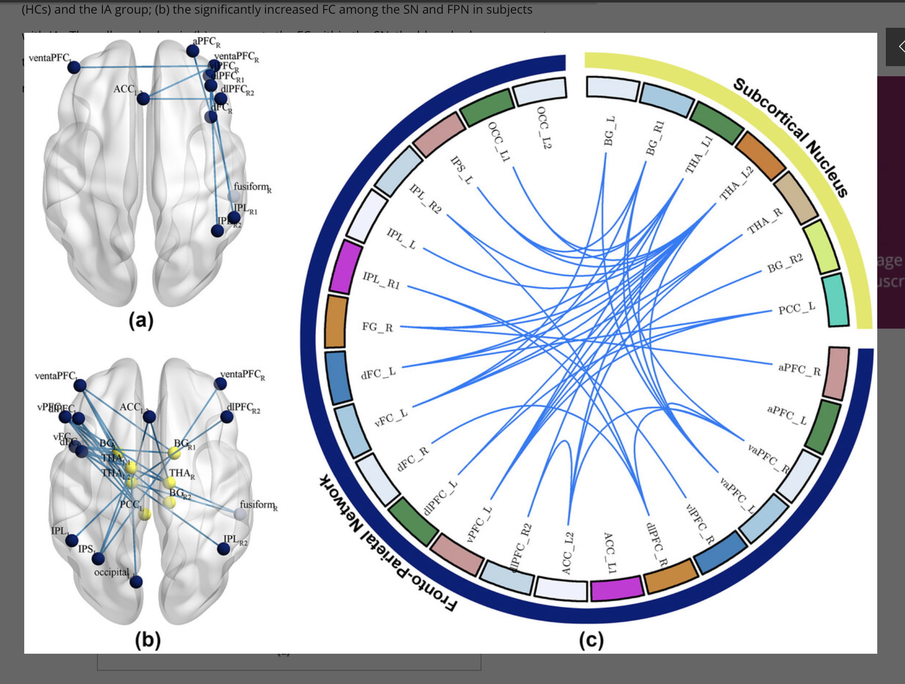The width and height of the screenshot is (905, 684).
Task: Click the IPS node in brain (b)
Action: [98, 558]
